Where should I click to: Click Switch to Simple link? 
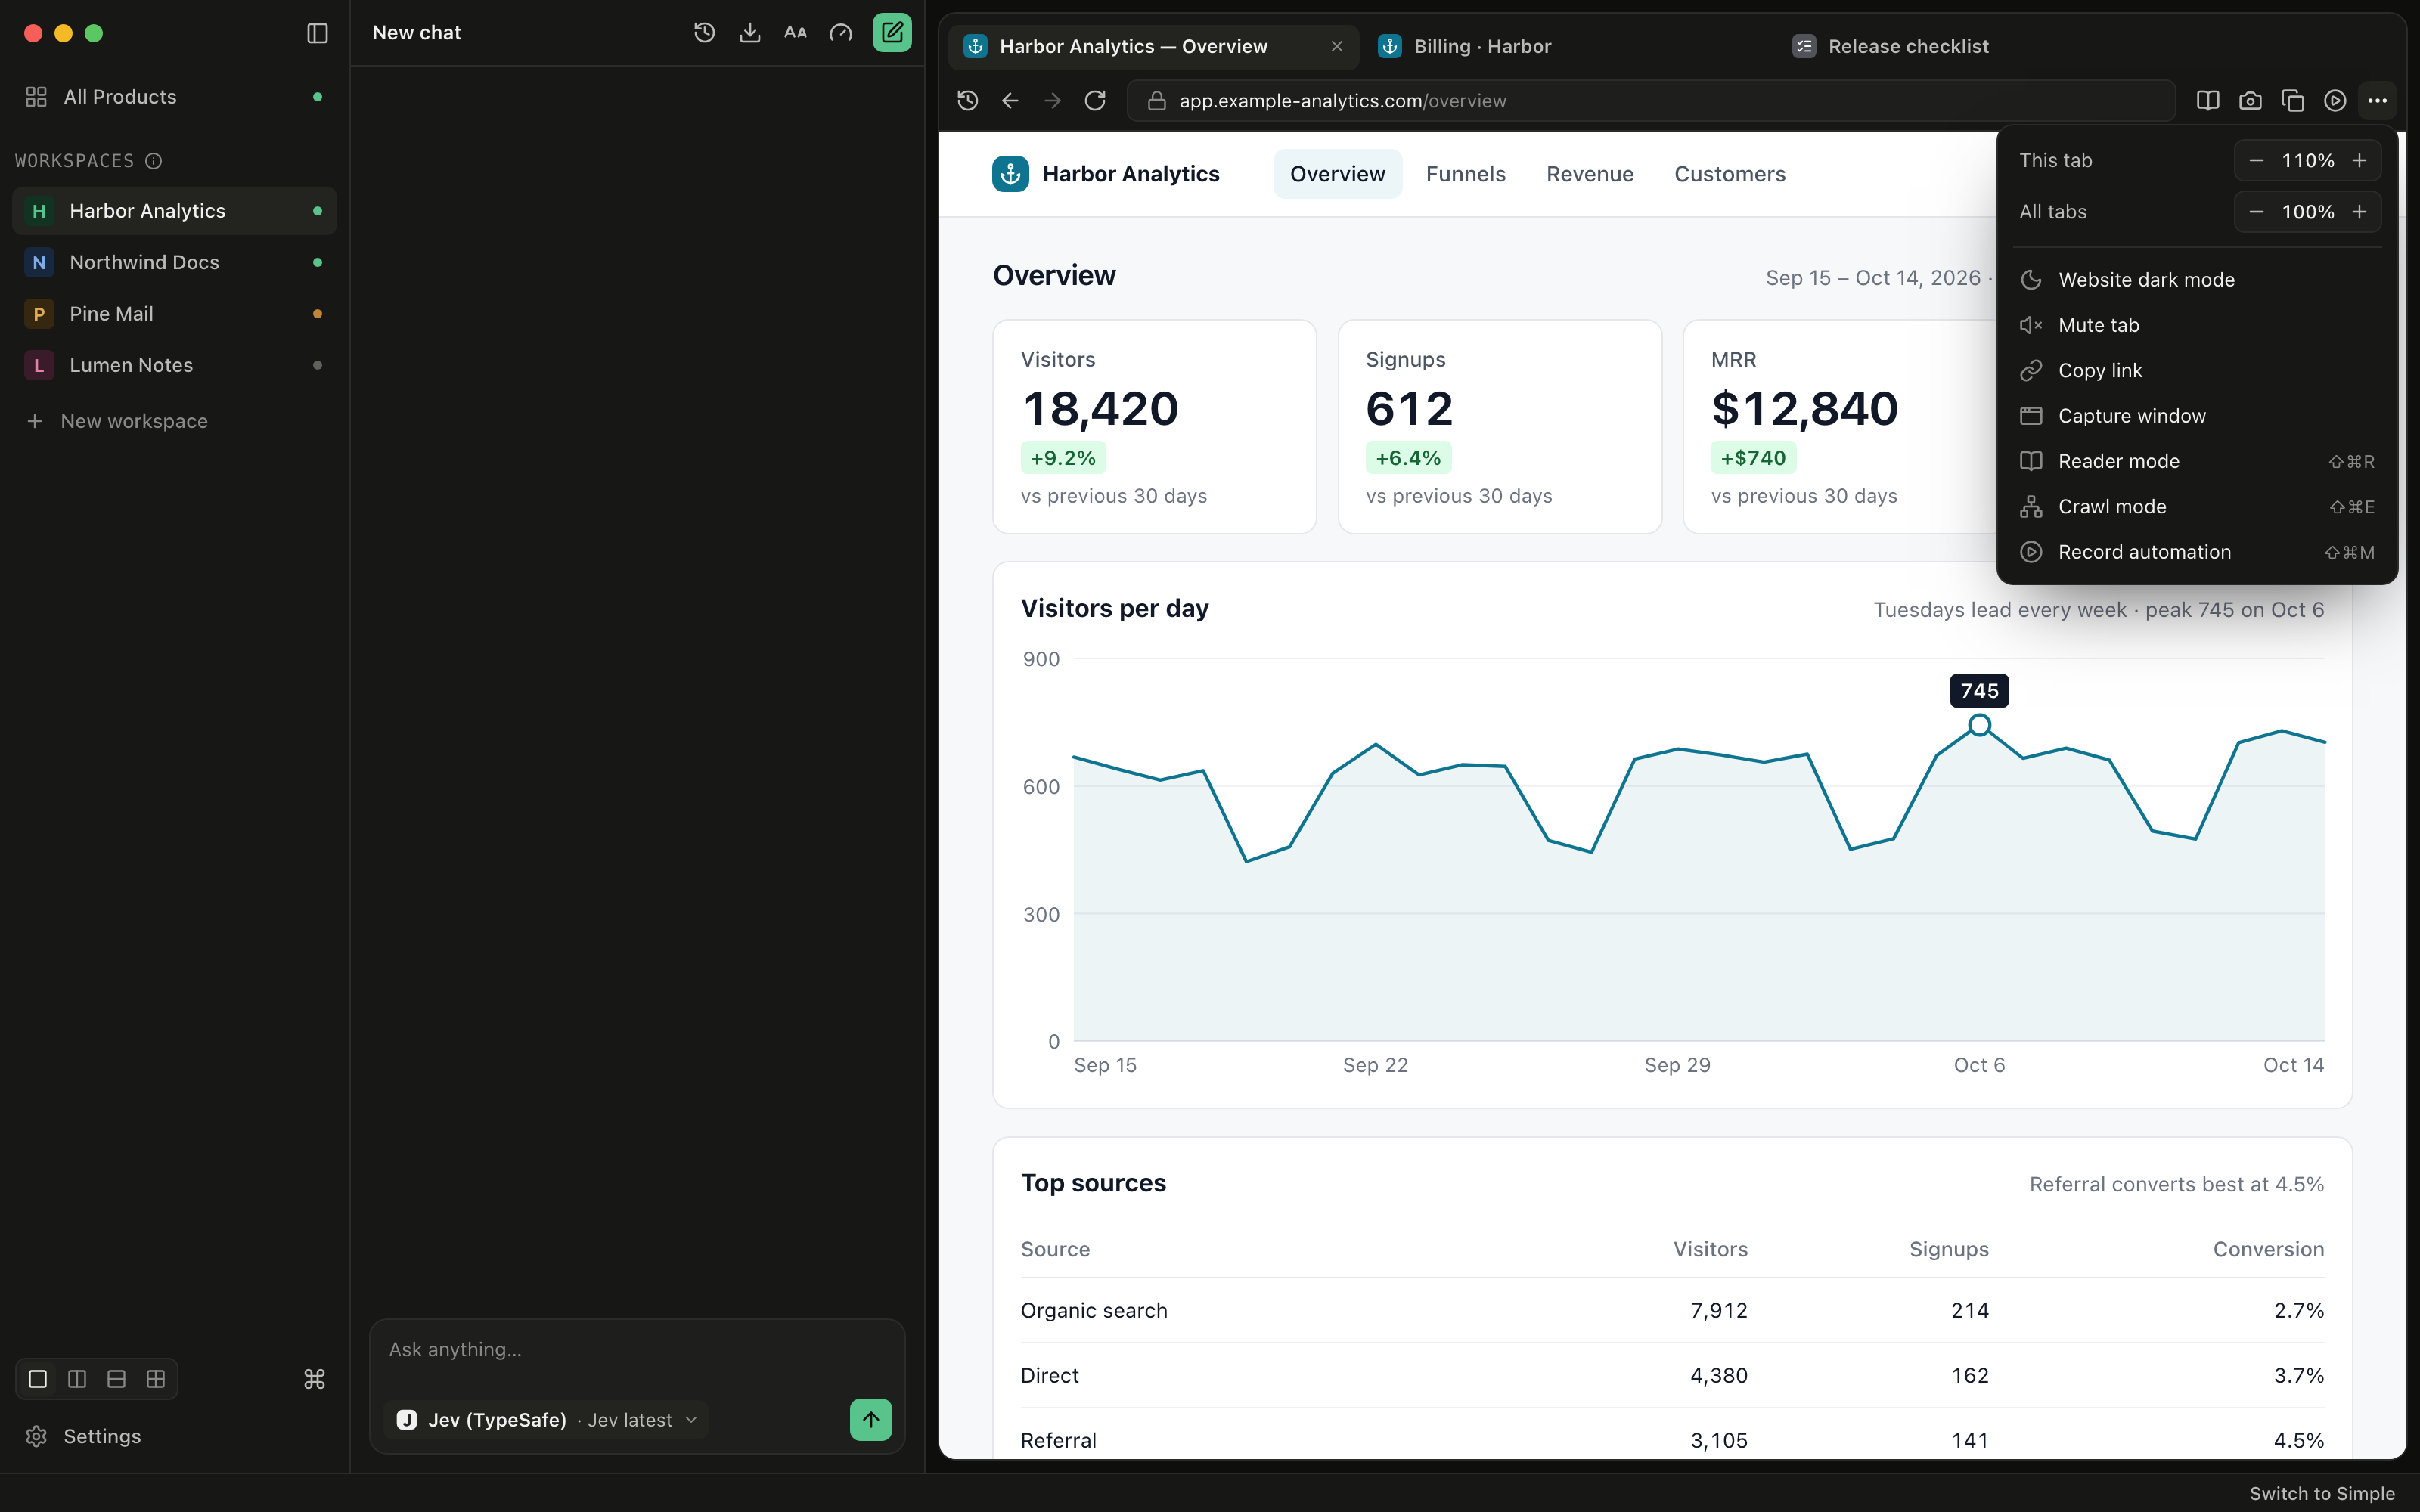[x=2322, y=1493]
